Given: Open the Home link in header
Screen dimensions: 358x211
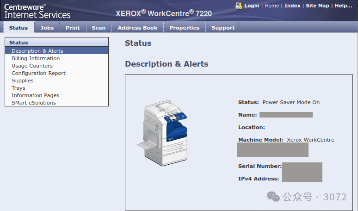Looking at the screenshot, I should click(x=272, y=6).
